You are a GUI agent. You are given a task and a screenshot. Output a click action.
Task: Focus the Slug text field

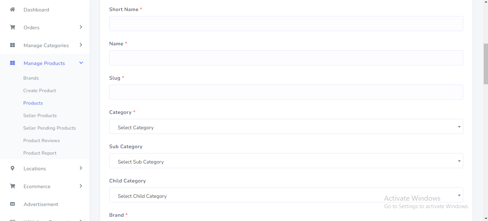tap(286, 92)
